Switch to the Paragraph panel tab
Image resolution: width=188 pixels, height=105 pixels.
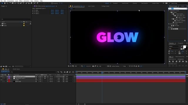[x=180, y=43]
